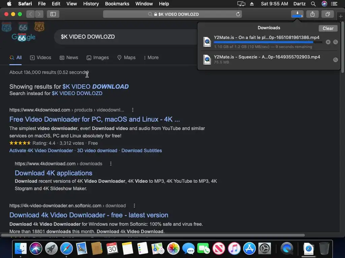Click the screen mirroring menu bar icon

coord(241,4)
